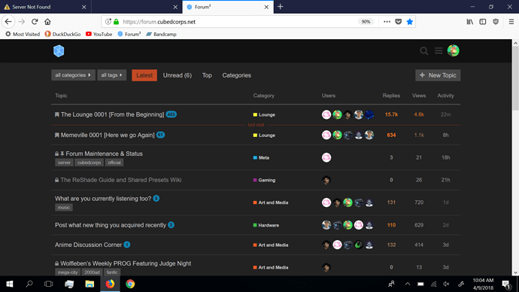Open Memeville 0001 topic

[108, 135]
